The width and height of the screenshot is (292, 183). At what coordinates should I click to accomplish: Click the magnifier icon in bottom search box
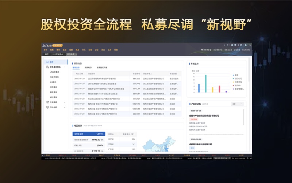click(229, 158)
